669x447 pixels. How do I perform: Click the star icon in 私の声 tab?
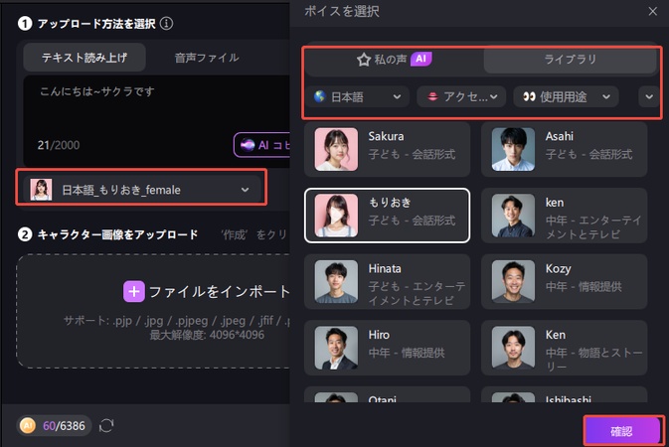[364, 60]
